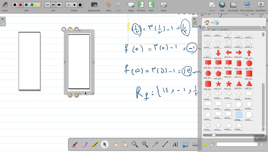Select the Capture part of screen tool
Image resolution: width=268 pixels, height=152 pixels.
click(x=185, y=144)
